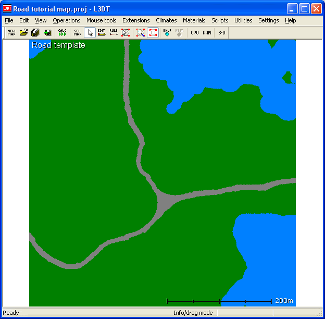Click the BKUP backup icon
Image resolution: width=325 pixels, height=319 pixels.
pyautogui.click(x=167, y=33)
